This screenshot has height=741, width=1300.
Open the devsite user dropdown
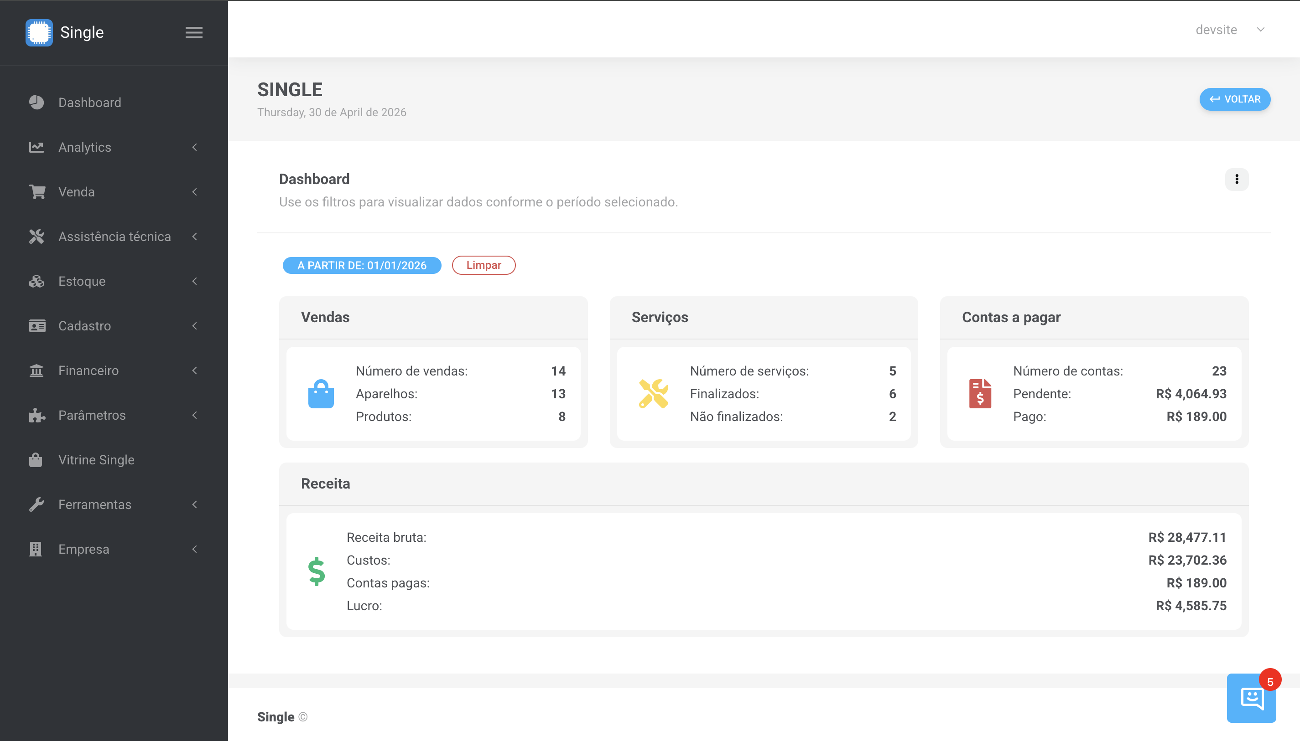pos(1229,30)
